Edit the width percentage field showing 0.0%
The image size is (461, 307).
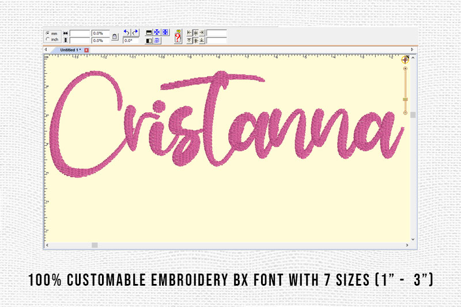pos(100,33)
